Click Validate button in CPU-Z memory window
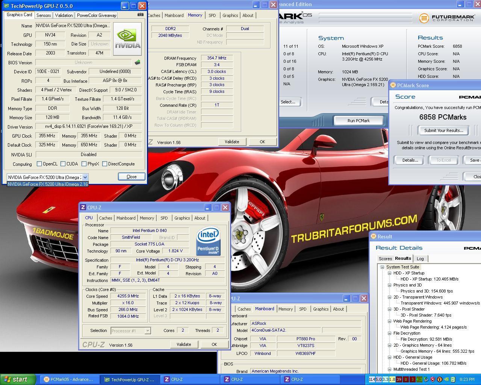481x385 pixels. pos(232,142)
